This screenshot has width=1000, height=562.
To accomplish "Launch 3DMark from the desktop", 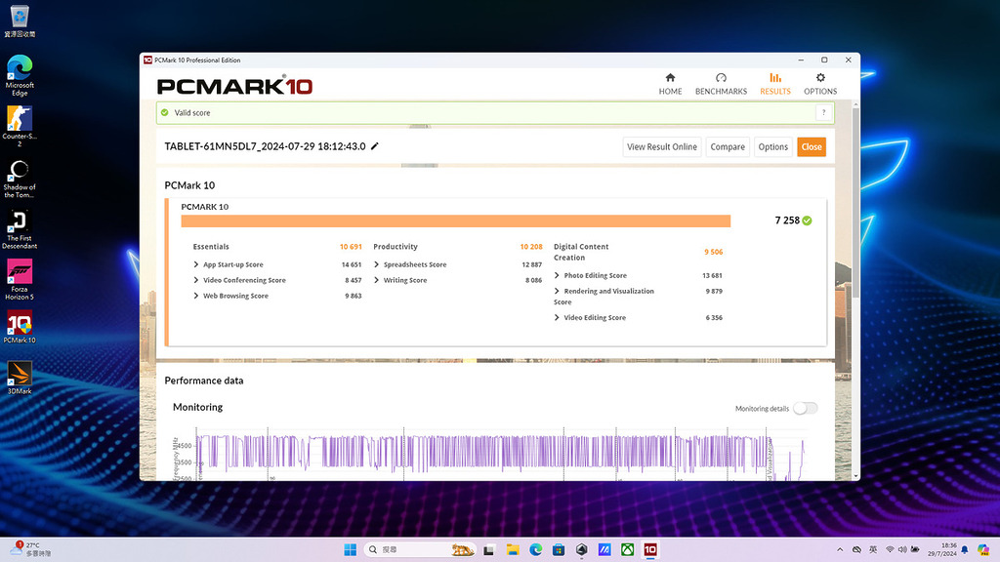I will 20,376.
